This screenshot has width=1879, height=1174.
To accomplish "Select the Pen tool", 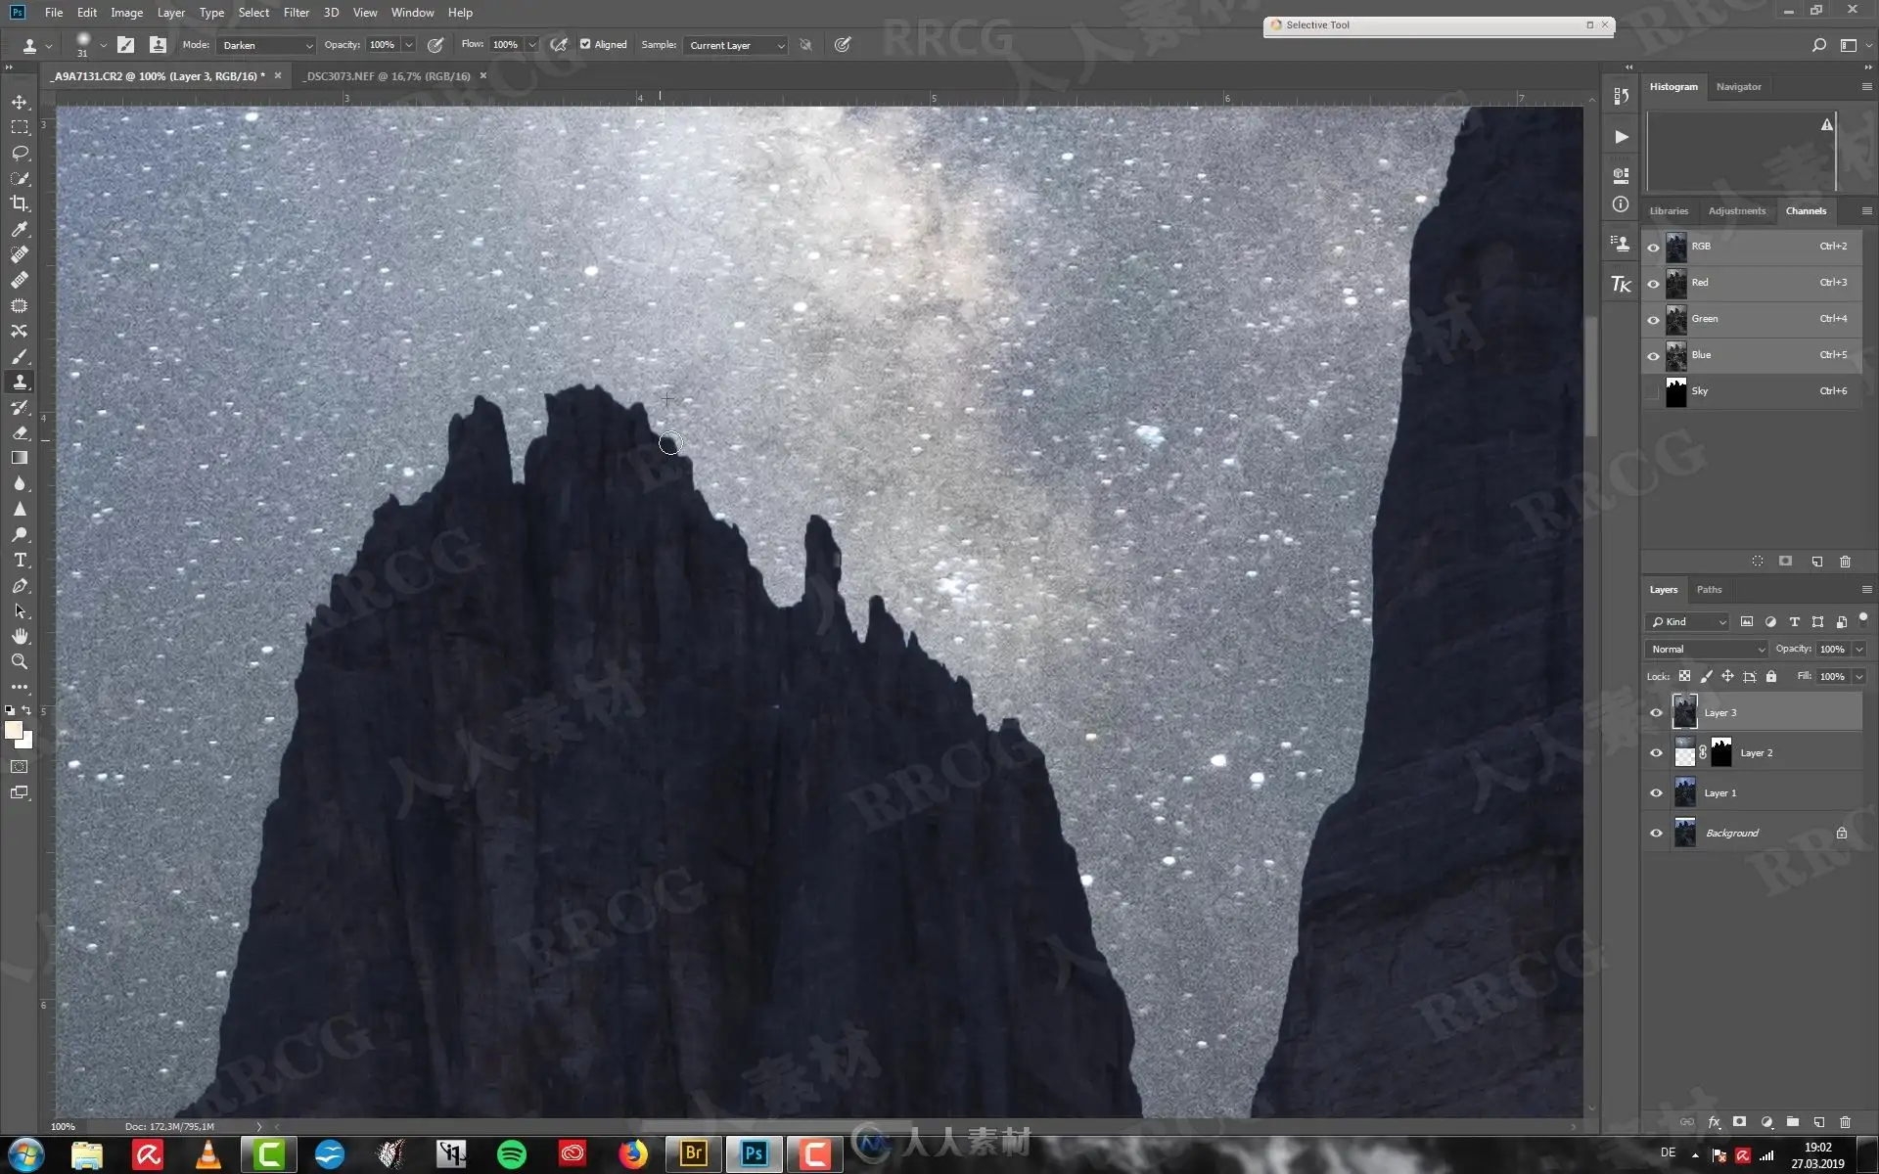I will click(20, 585).
